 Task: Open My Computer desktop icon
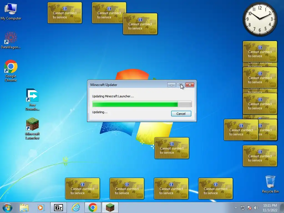11,11
